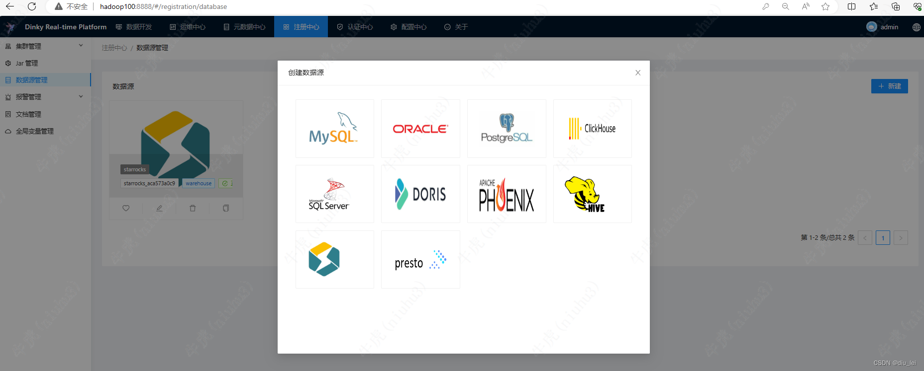Open the 元数据中心 menu
Viewport: 924px width, 371px height.
point(244,27)
